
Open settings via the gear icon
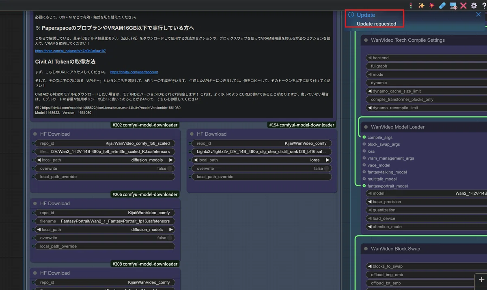click(x=474, y=6)
